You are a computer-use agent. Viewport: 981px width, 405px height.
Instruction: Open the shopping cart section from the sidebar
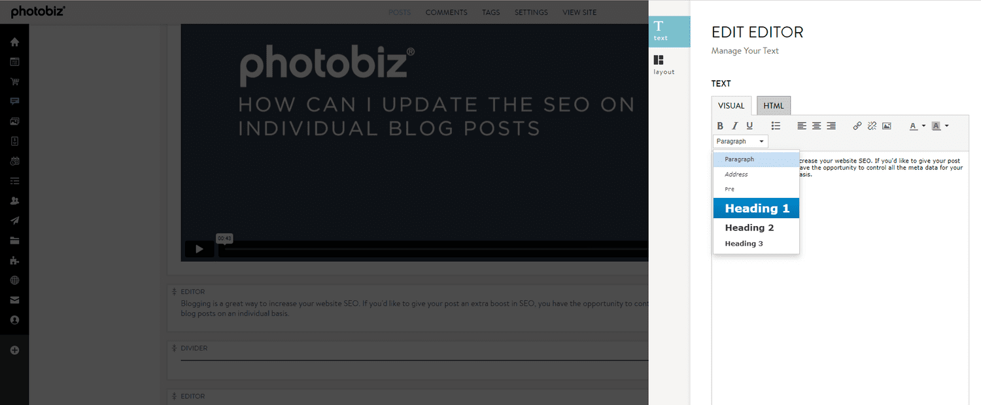pos(14,81)
